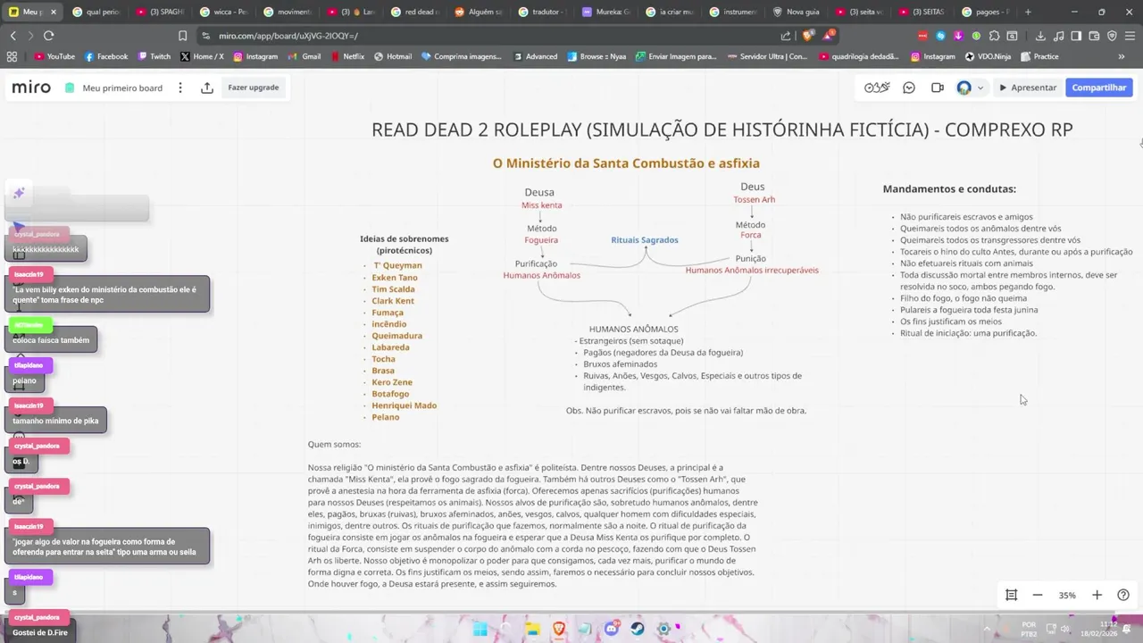Viewport: 1143px width, 643px height.
Task: Open a new browser tab
Action: click(x=1028, y=13)
